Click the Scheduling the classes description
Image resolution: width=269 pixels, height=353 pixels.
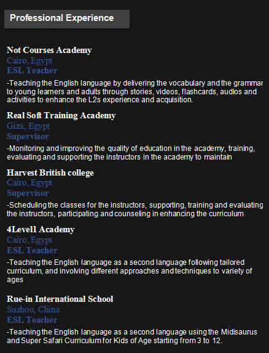pyautogui.click(x=135, y=209)
